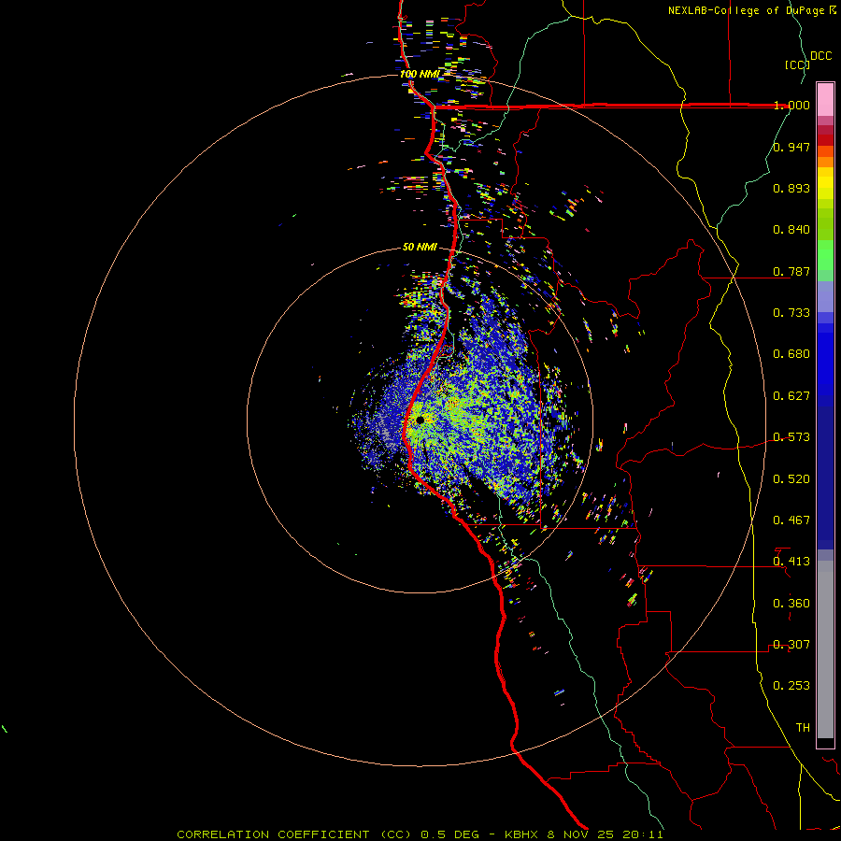The width and height of the screenshot is (841, 841).
Task: Select the 0.360 legend value
Action: (791, 604)
